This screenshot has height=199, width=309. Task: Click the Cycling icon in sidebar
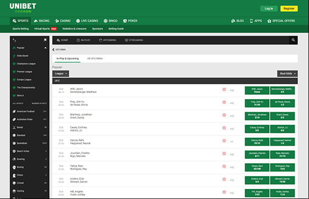point(14,191)
